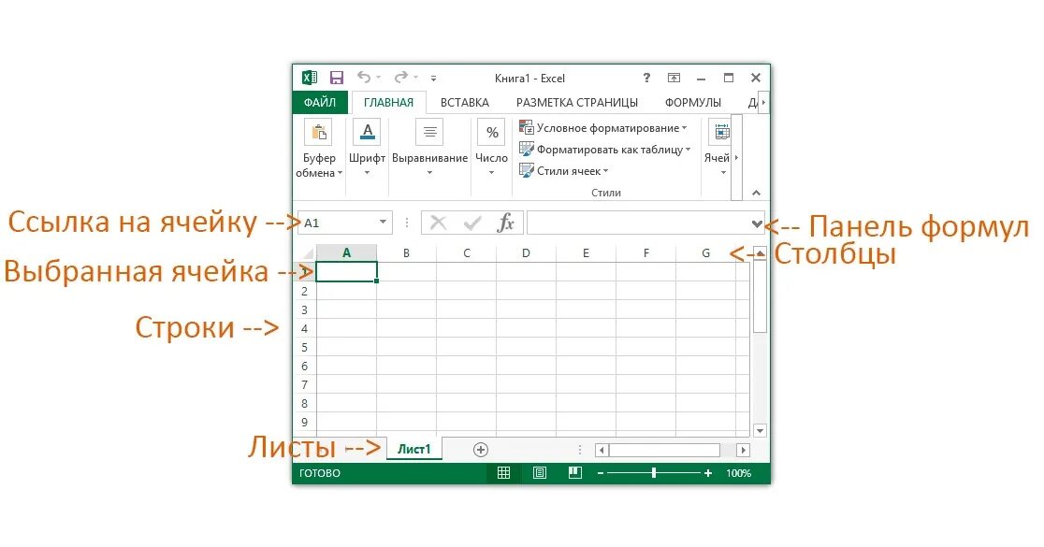
Task: Open the ФОРМУЛЫ tab
Action: (693, 103)
